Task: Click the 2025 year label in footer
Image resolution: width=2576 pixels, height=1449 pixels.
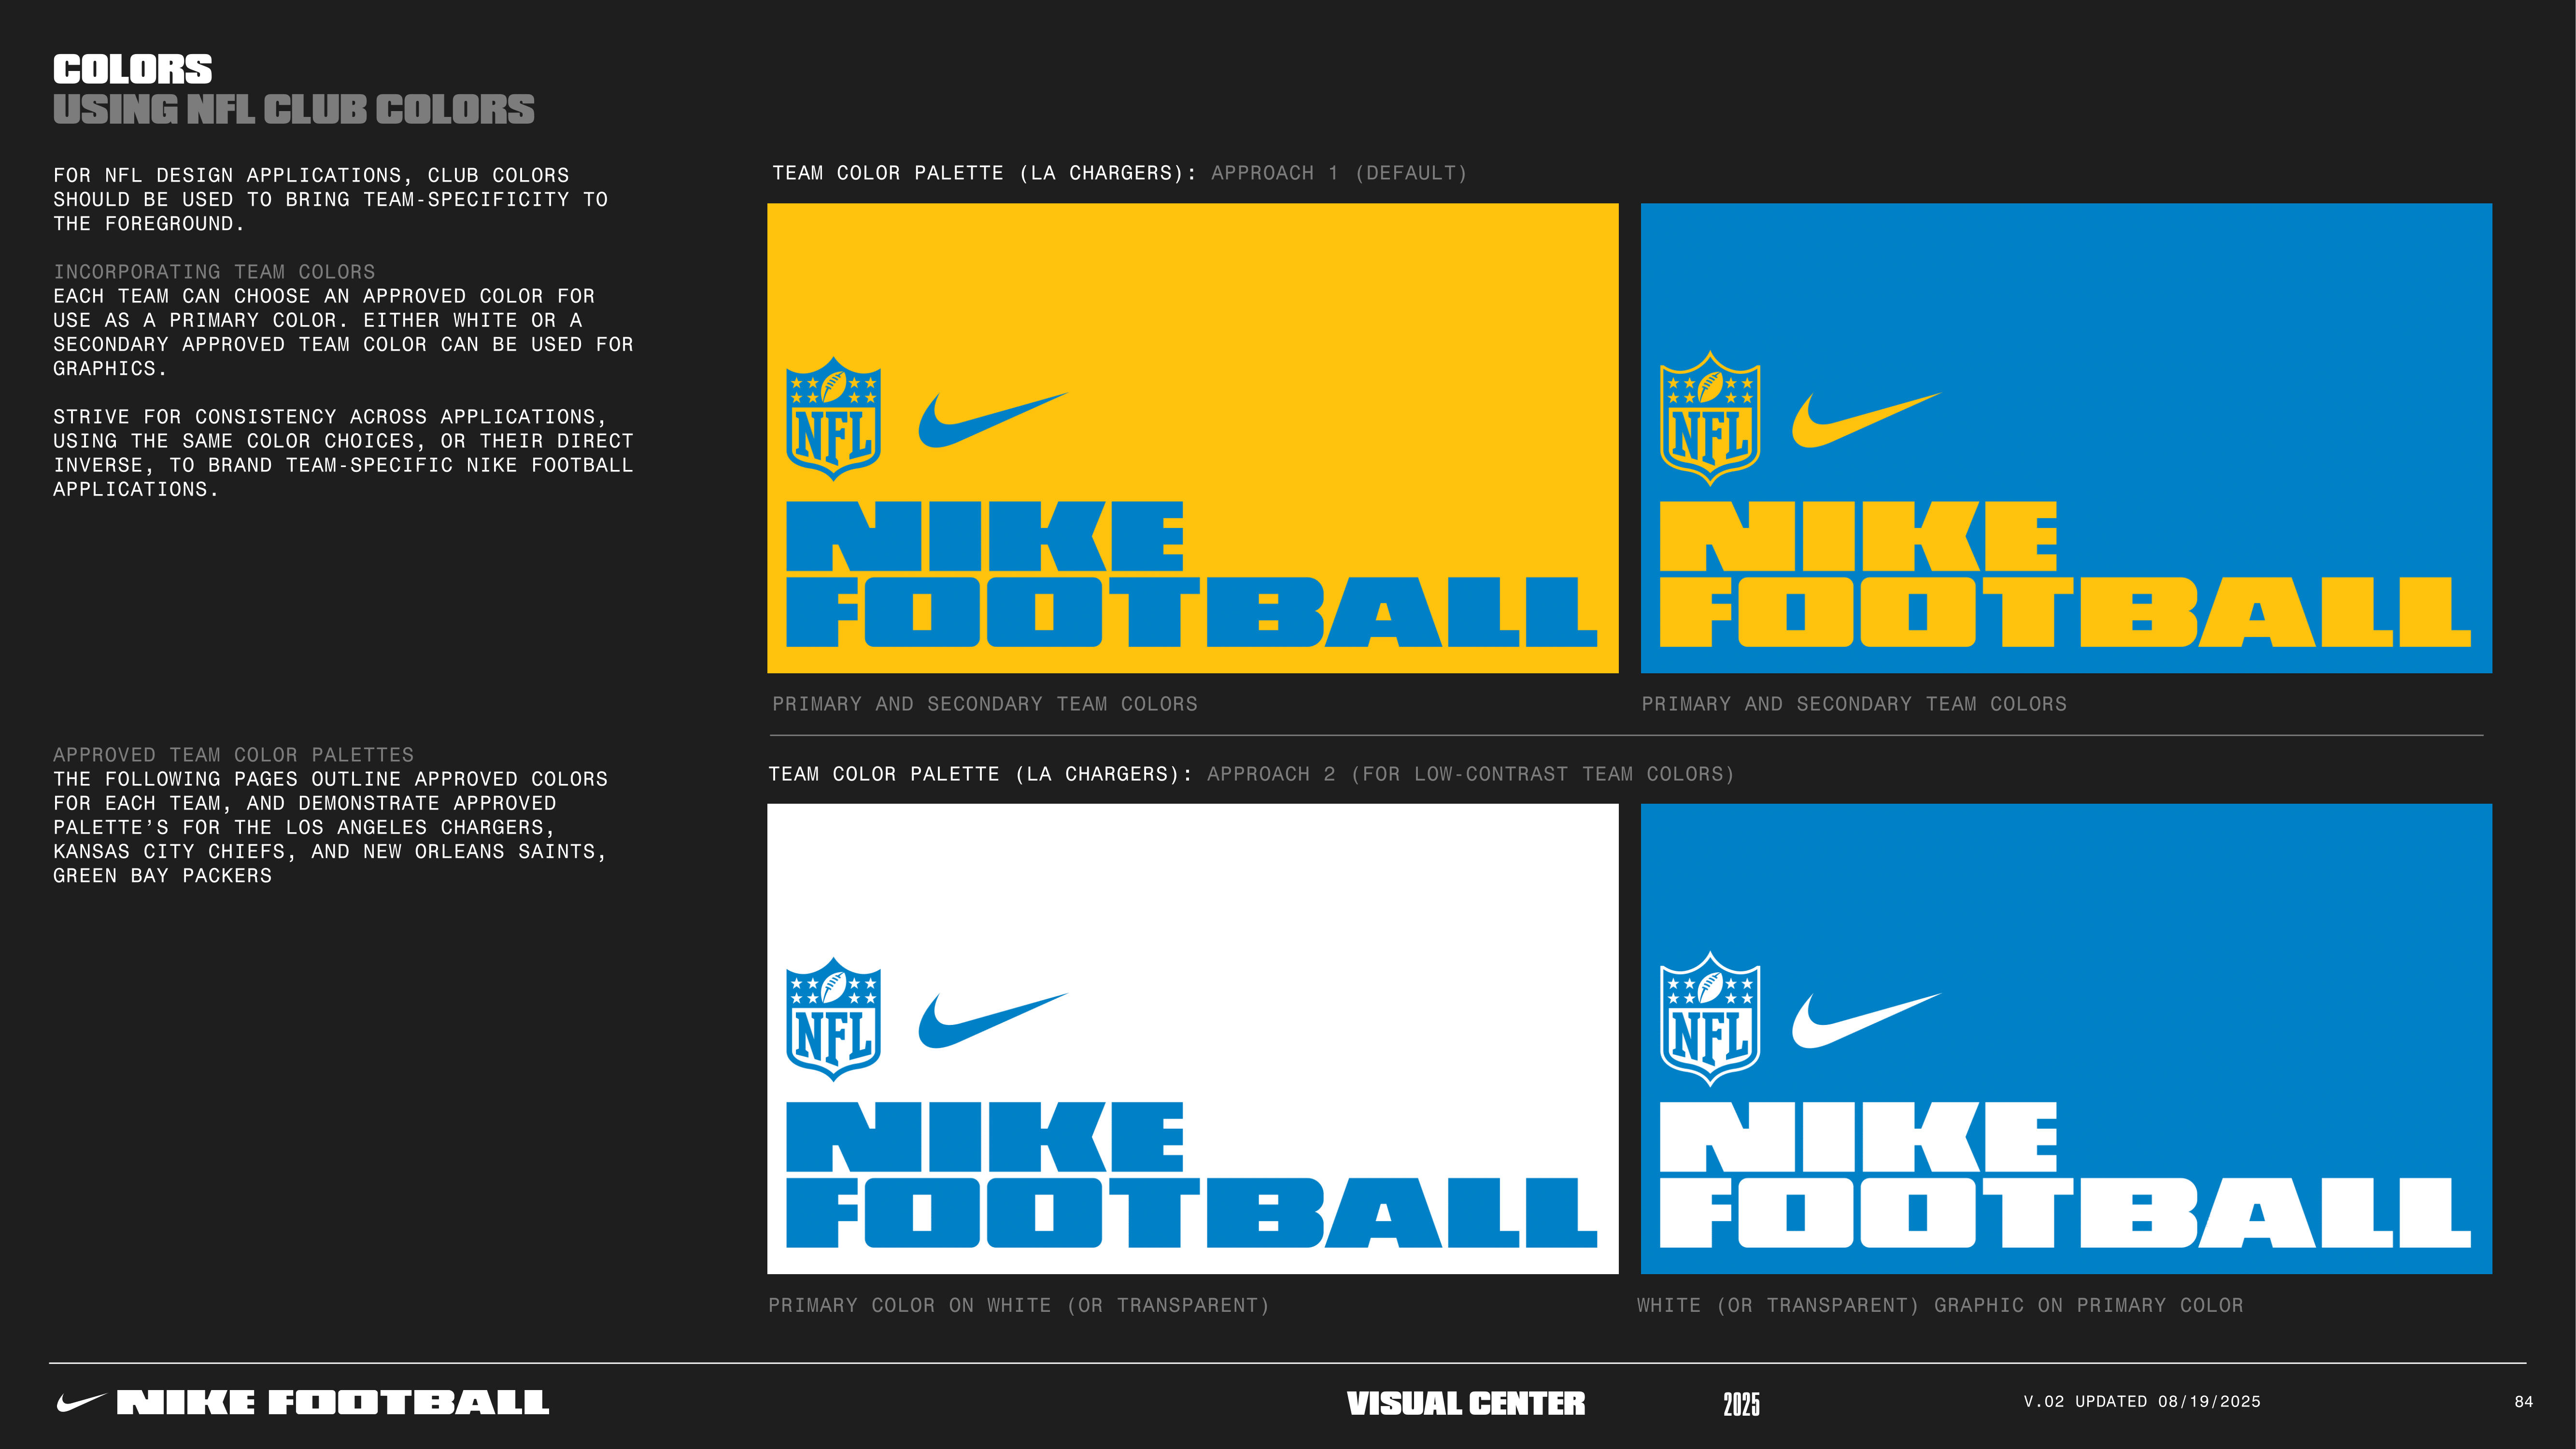Action: coord(1741,1404)
